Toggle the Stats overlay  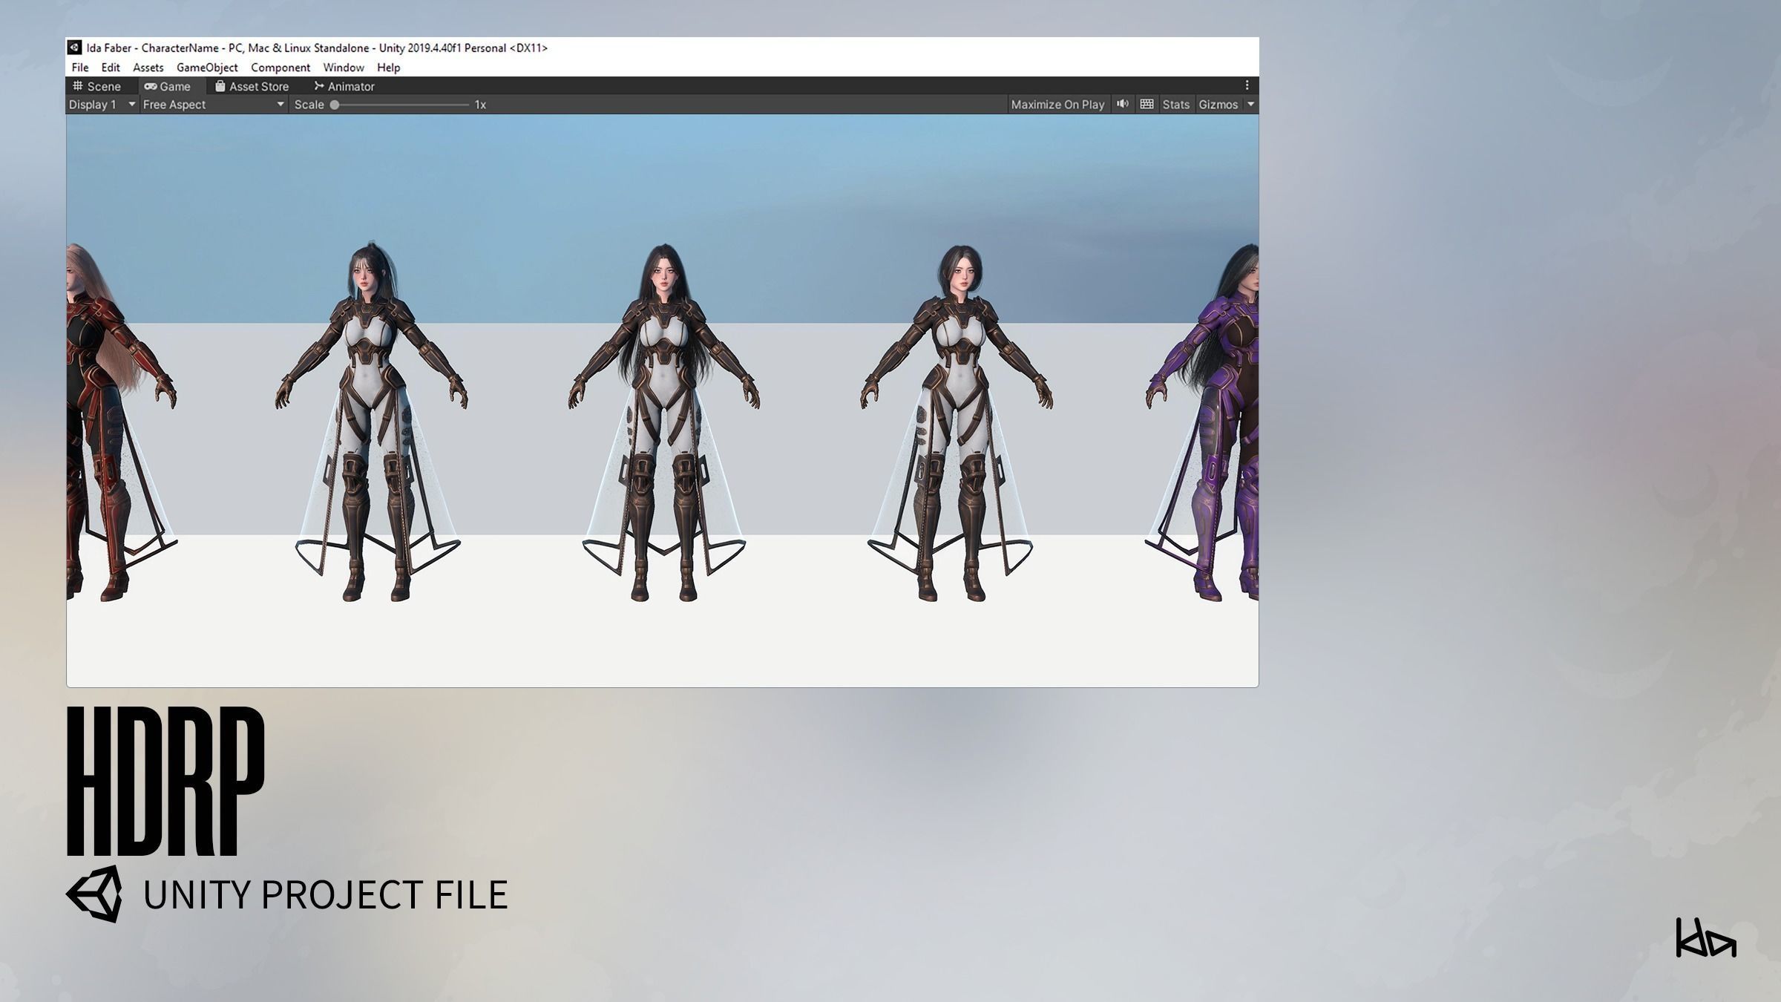1175,105
